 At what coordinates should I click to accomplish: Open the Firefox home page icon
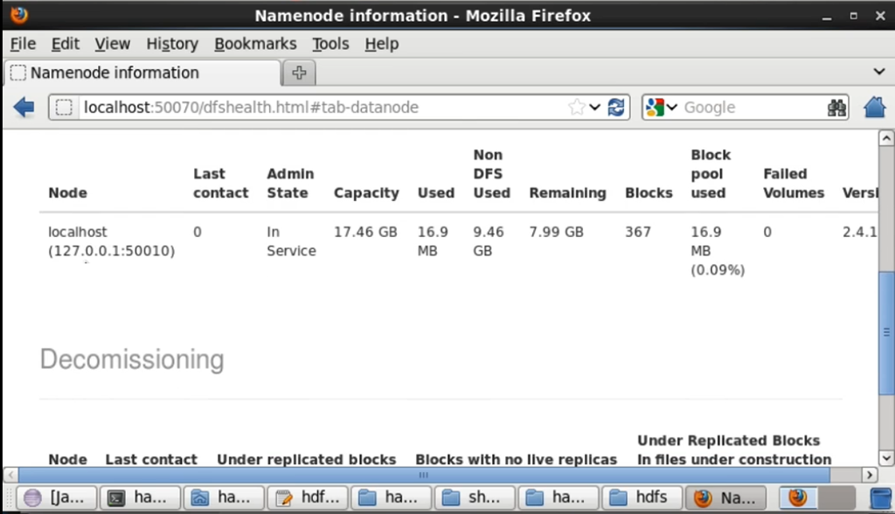[x=874, y=108]
